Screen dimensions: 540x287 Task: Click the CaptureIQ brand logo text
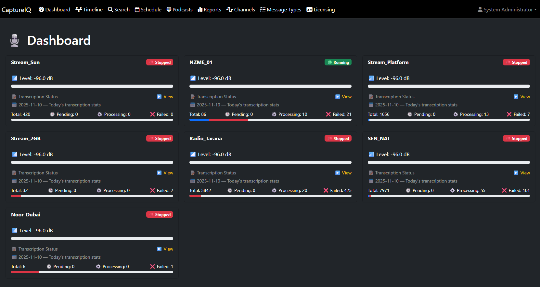pos(17,10)
